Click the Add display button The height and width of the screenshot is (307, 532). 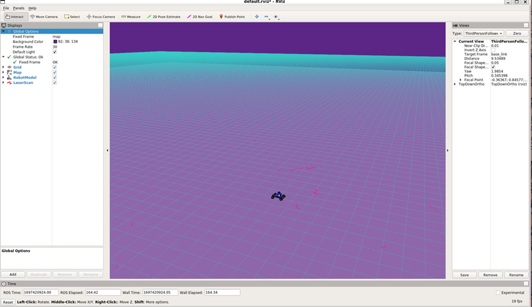click(13, 275)
